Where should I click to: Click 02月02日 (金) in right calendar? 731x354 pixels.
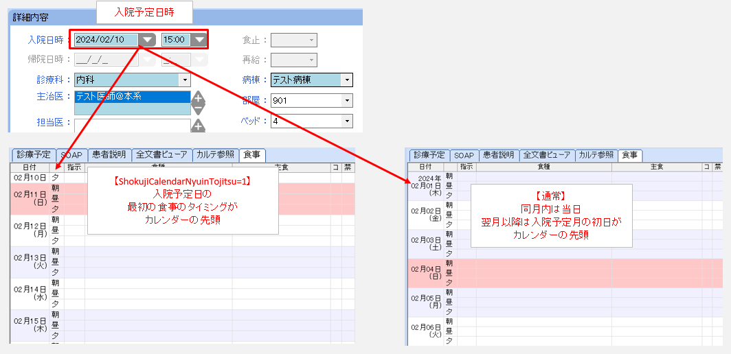(x=426, y=215)
